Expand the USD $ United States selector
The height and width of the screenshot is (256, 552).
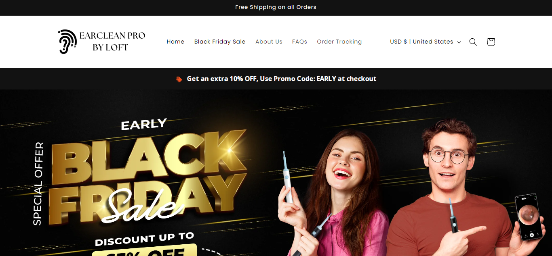(x=425, y=42)
